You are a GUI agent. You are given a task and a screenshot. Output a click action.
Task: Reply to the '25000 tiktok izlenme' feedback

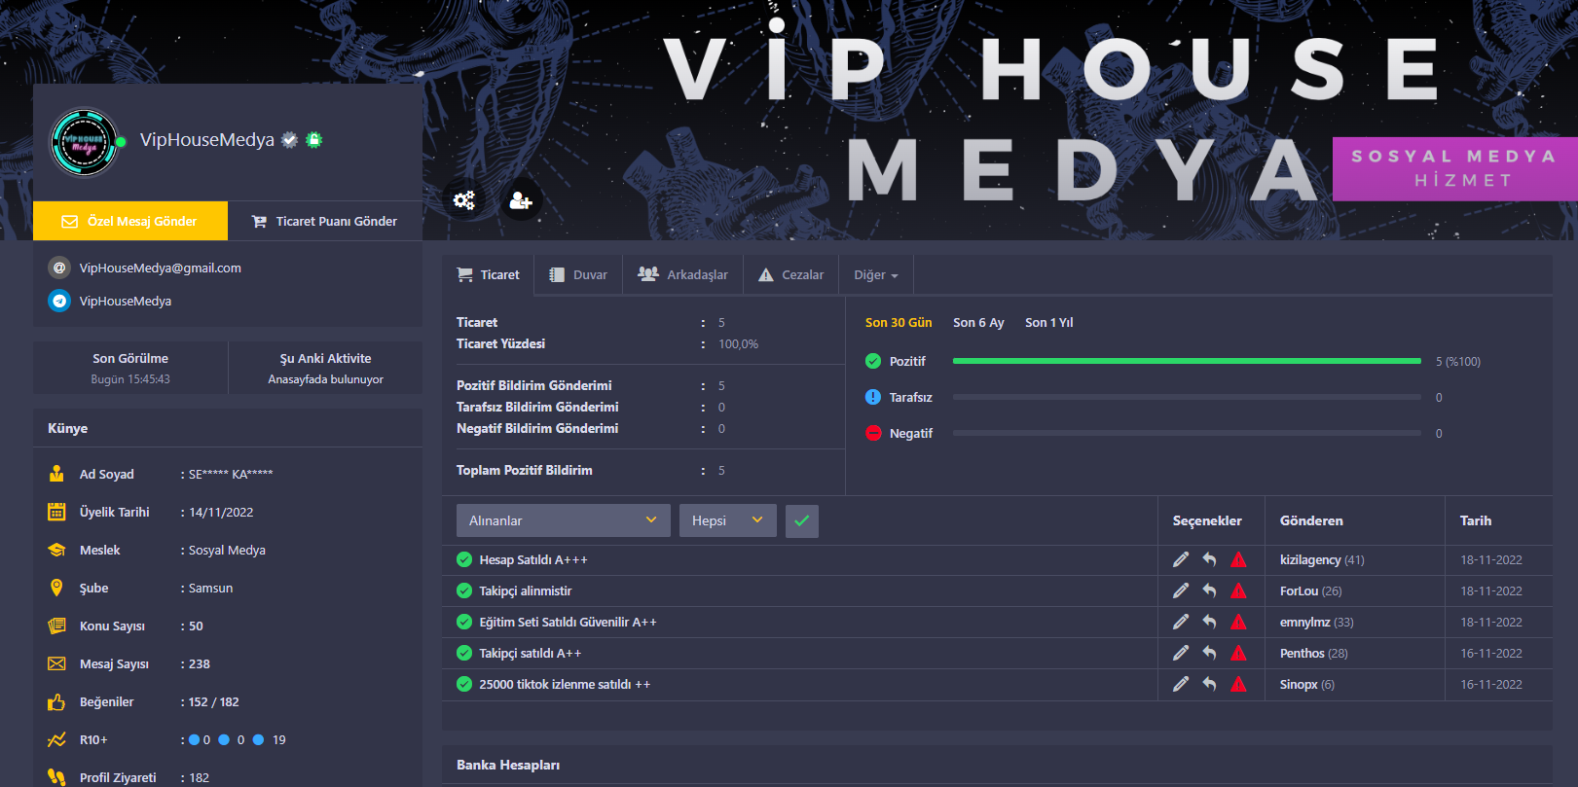(1209, 684)
